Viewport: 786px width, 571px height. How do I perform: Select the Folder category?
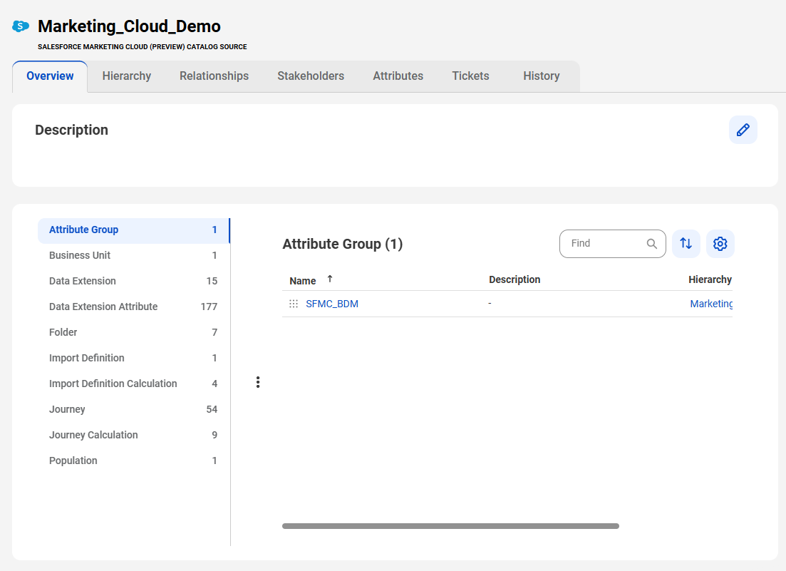pos(133,332)
